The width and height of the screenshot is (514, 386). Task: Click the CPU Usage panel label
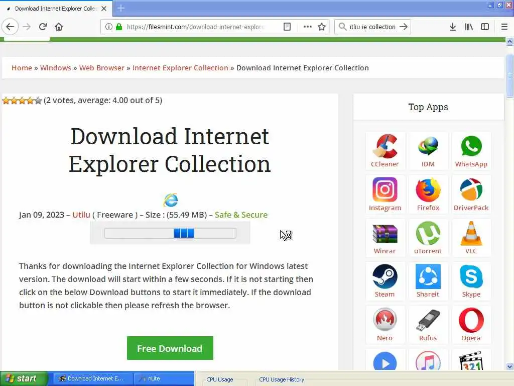[220, 379]
